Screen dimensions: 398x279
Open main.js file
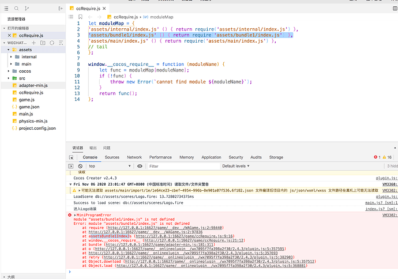[33, 114]
